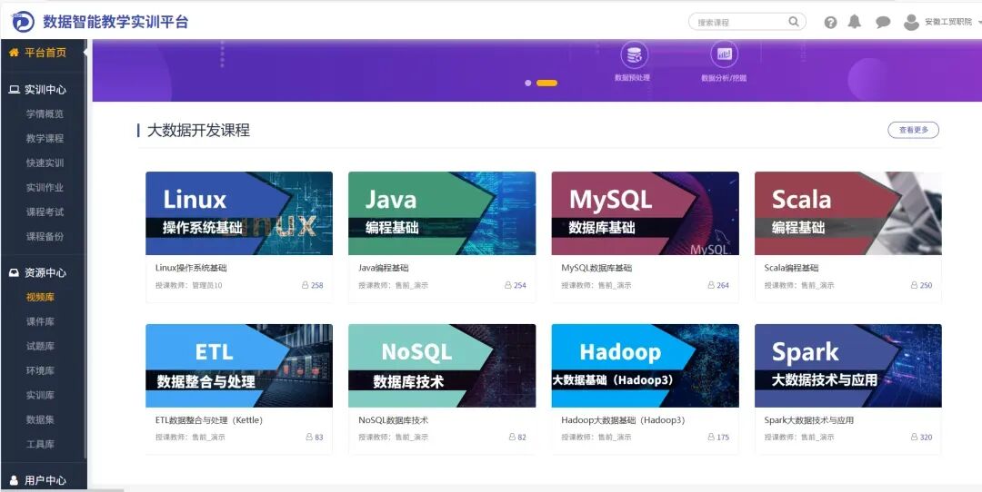982x492 pixels.
Task: Click the ETL course cover thumbnail
Action: tap(239, 366)
